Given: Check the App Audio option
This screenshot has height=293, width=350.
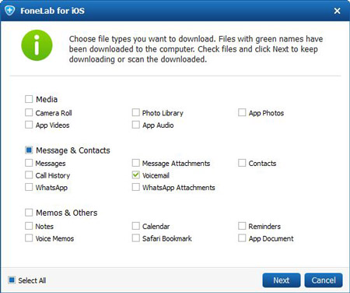Looking at the screenshot, I should (135, 125).
